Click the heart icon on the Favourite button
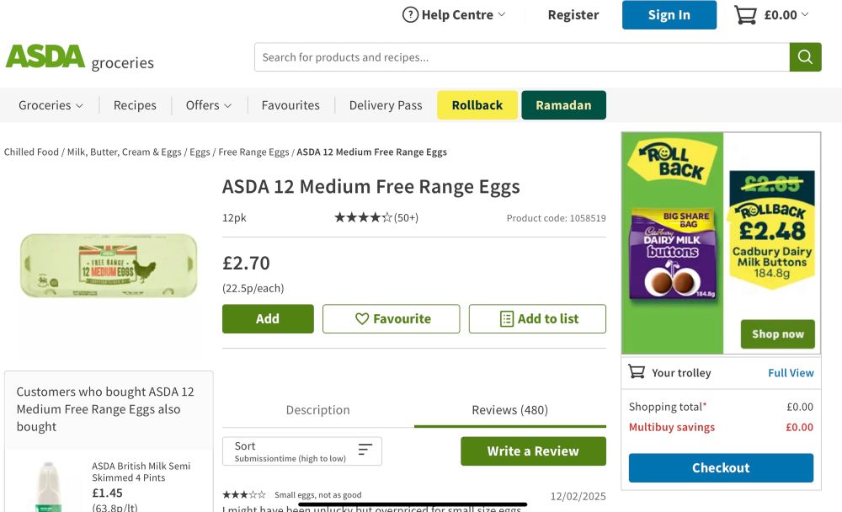 [361, 318]
